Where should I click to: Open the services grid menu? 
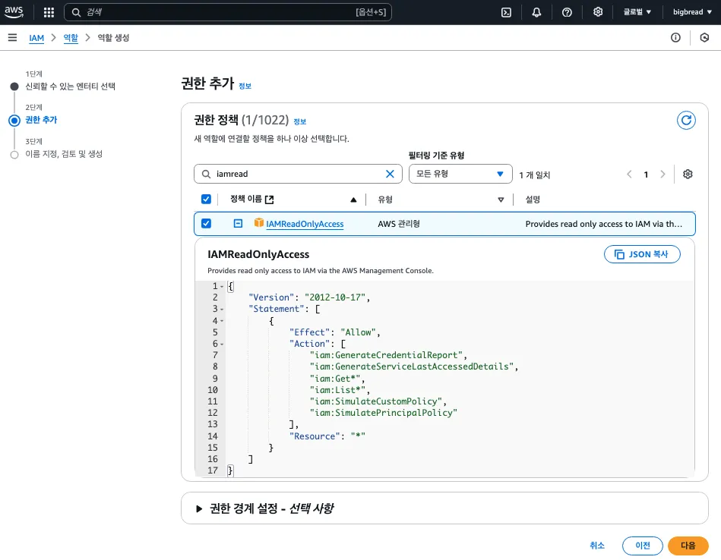(49, 12)
